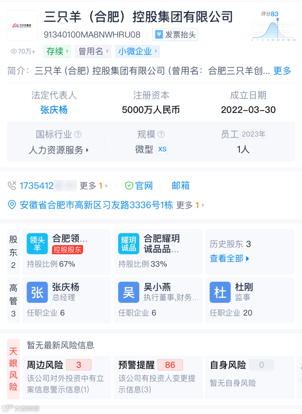The image size is (302, 414).
Task: Tap 任职企业 20 under 杜刚
Action: click(x=231, y=313)
